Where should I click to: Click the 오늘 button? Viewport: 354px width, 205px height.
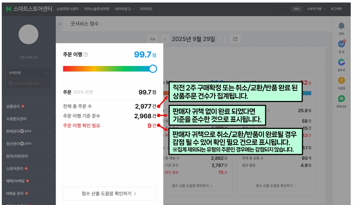[x=153, y=39]
